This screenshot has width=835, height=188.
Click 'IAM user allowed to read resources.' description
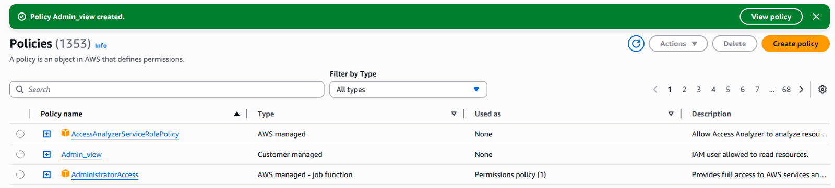tap(750, 154)
